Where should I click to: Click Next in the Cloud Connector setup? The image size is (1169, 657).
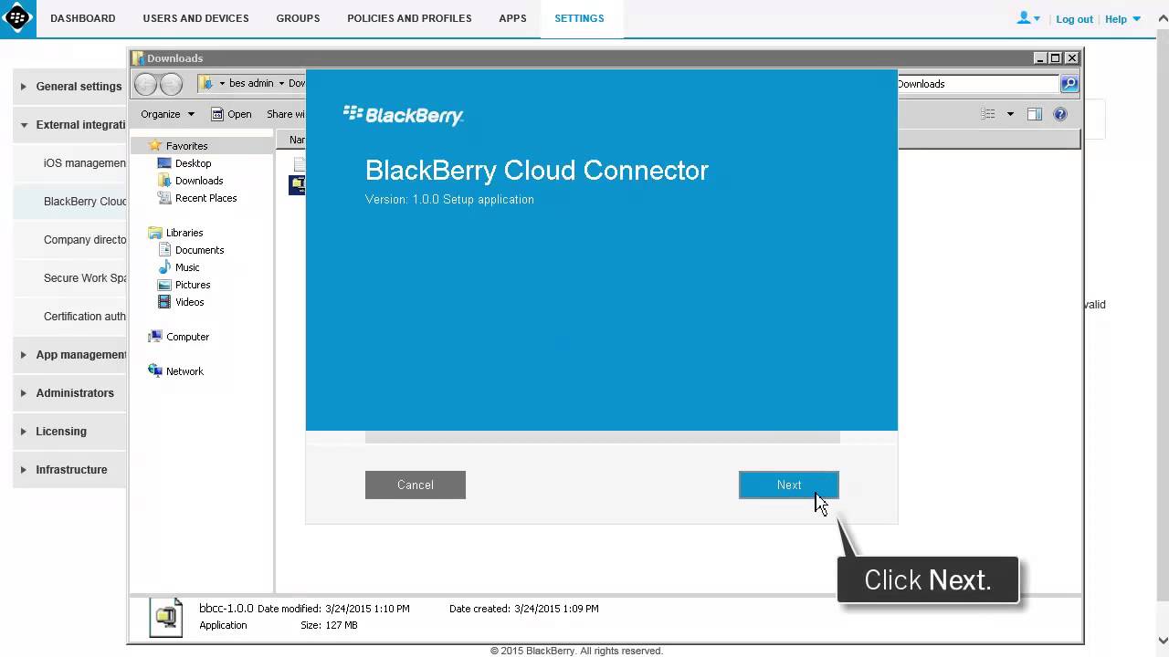[x=789, y=485]
